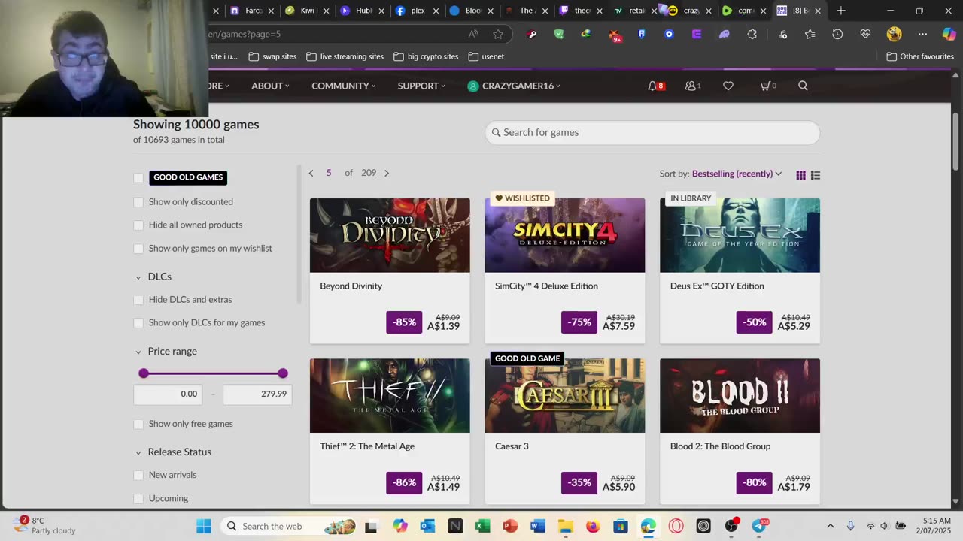Go to next page arrow

coord(387,173)
